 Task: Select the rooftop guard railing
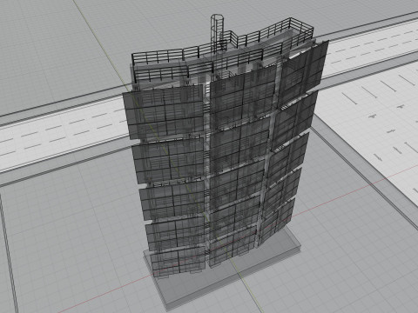pyautogui.click(x=224, y=50)
